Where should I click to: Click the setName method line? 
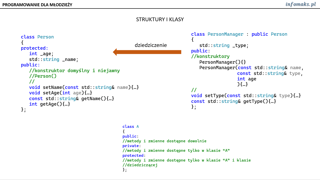click(84, 87)
